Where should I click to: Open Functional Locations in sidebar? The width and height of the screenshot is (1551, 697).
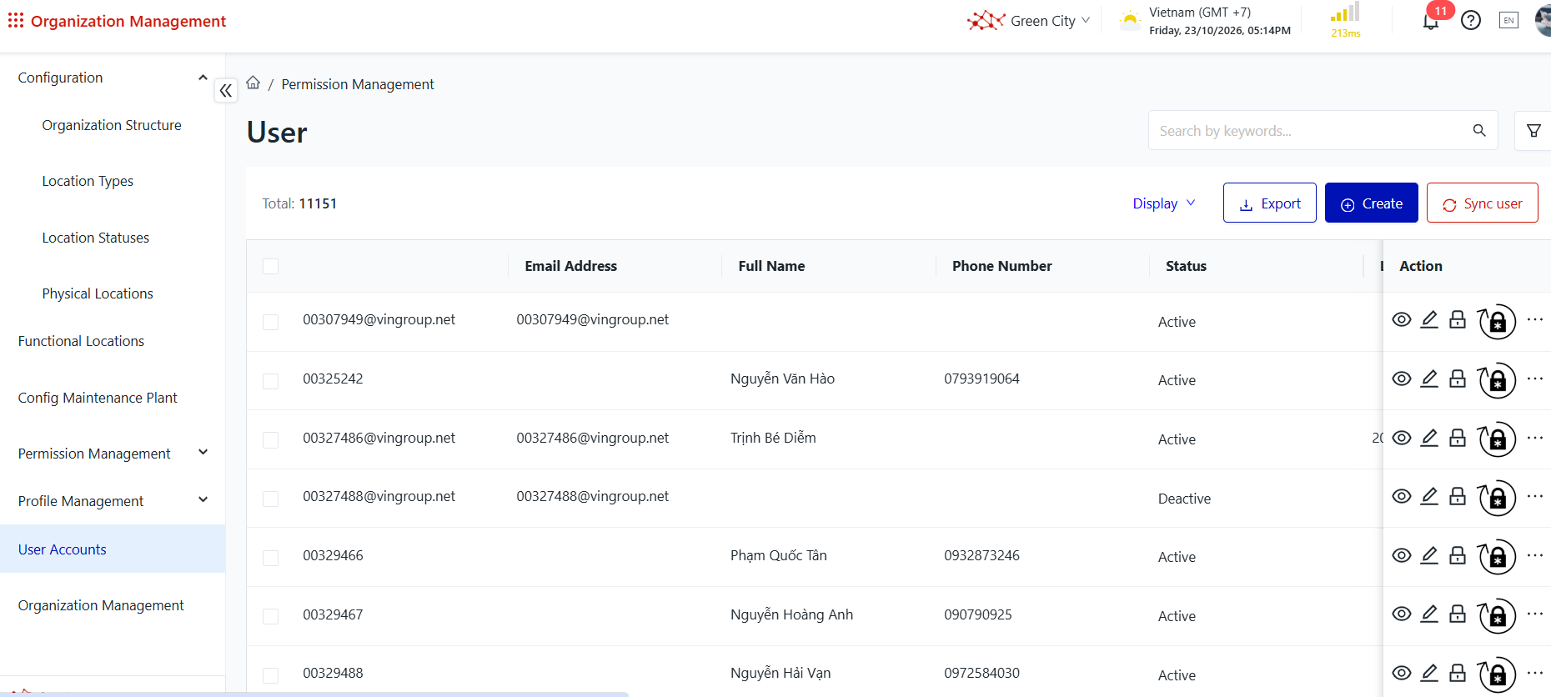coord(81,341)
